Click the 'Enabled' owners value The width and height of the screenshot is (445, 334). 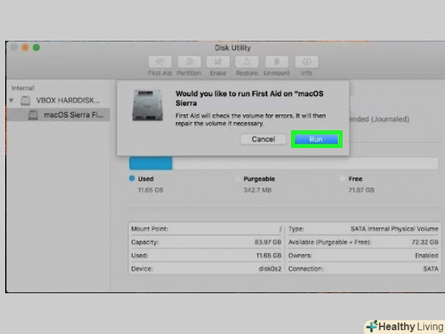pos(427,256)
